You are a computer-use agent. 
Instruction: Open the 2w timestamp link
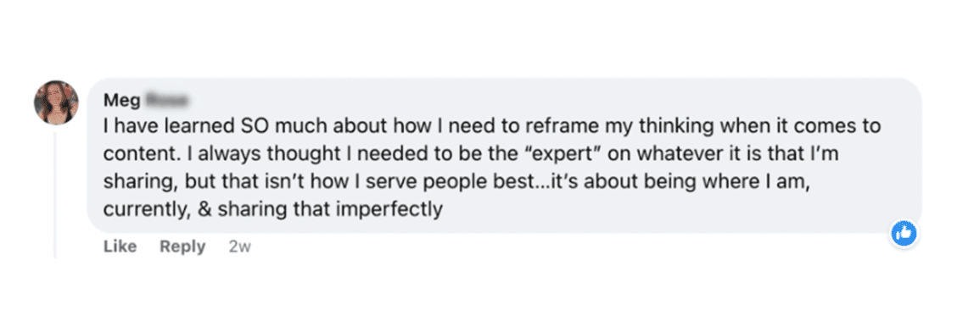click(240, 246)
